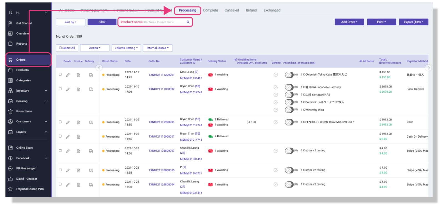
Task: Switch to the Complete tab
Action: point(210,10)
